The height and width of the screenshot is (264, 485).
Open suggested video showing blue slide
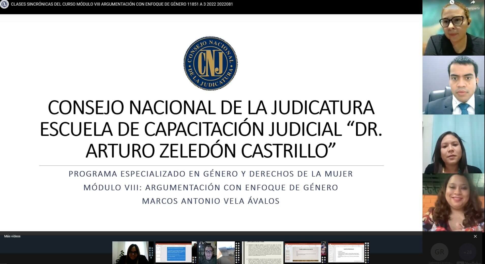point(176,253)
